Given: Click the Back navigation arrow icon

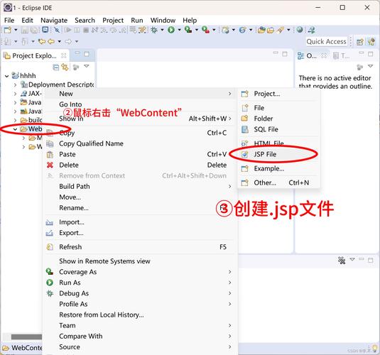Looking at the screenshot, I should tap(51, 41).
